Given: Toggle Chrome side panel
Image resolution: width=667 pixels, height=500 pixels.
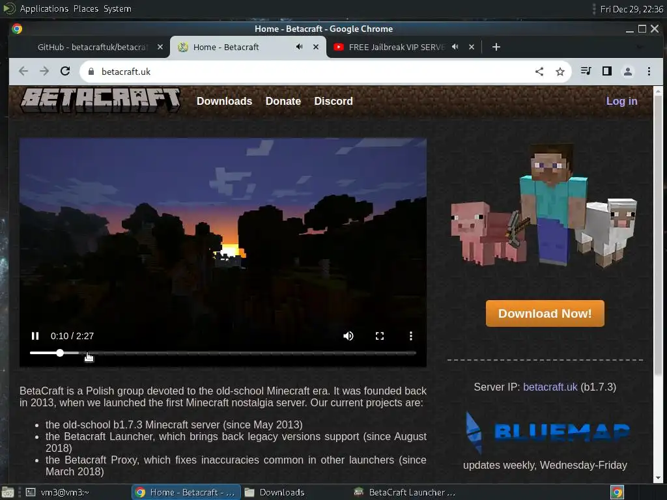Looking at the screenshot, I should [607, 71].
